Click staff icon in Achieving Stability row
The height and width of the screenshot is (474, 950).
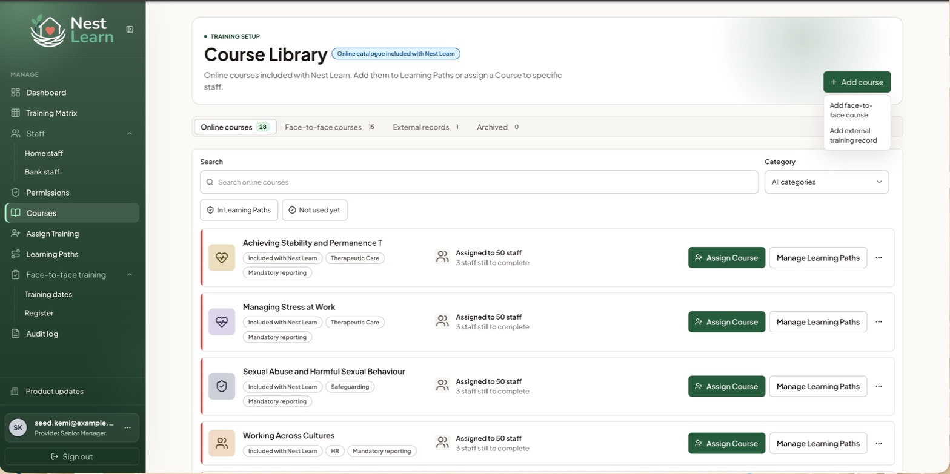[443, 257]
